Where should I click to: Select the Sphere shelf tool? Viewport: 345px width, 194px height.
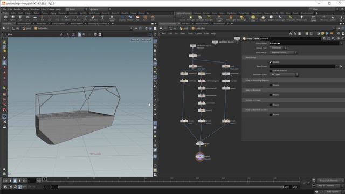tap(13, 18)
